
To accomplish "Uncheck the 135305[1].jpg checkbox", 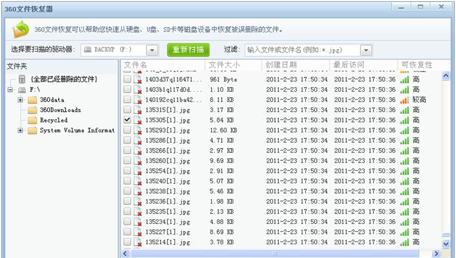I will [x=127, y=120].
